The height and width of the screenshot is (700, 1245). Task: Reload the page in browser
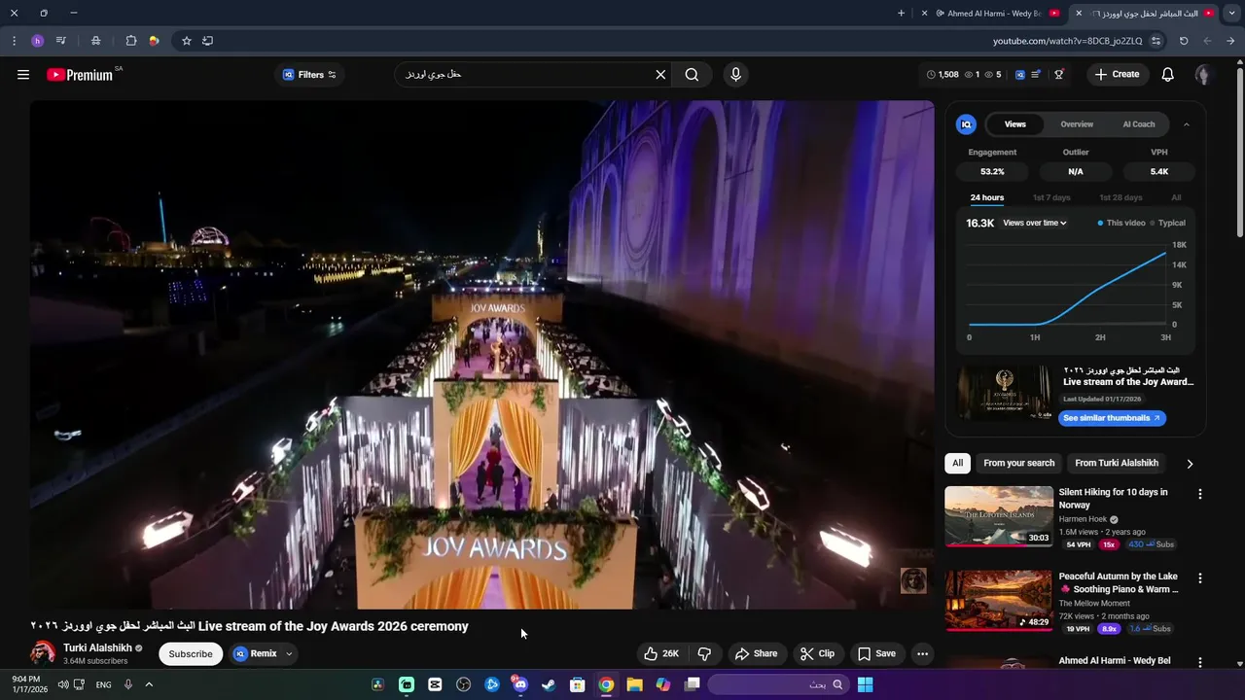click(x=1184, y=41)
